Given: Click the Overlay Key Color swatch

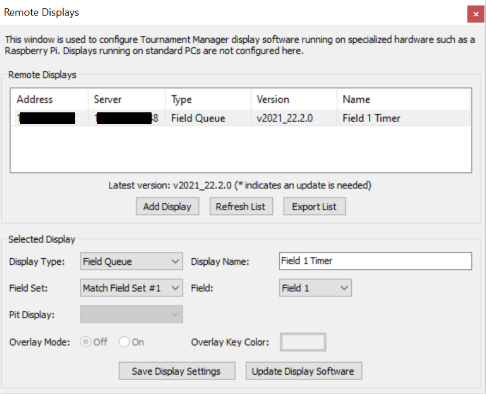Looking at the screenshot, I should tap(303, 342).
